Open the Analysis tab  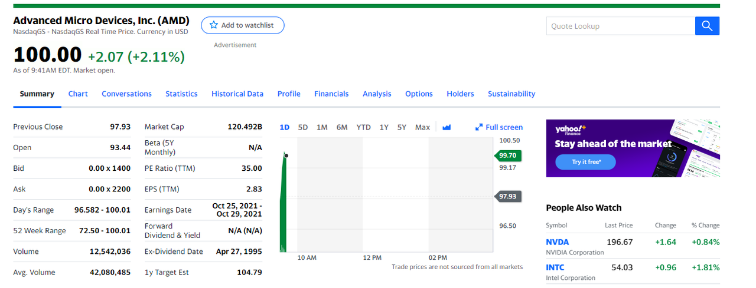377,94
